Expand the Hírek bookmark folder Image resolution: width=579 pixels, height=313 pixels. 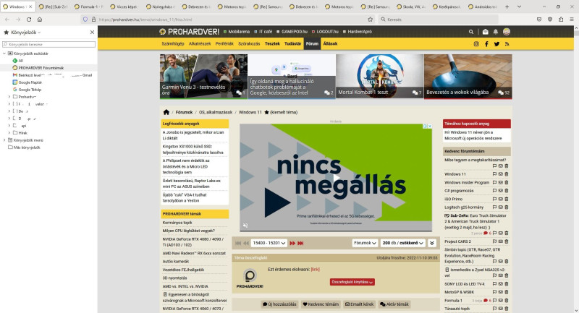point(9,133)
